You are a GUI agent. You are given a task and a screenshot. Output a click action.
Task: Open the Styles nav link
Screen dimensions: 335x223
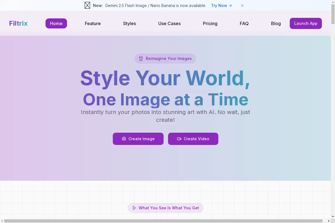pyautogui.click(x=130, y=23)
